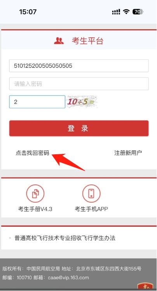Screen dimensions: 157x291
Task: Click the 考生平台 header title
Action: coord(87,41)
